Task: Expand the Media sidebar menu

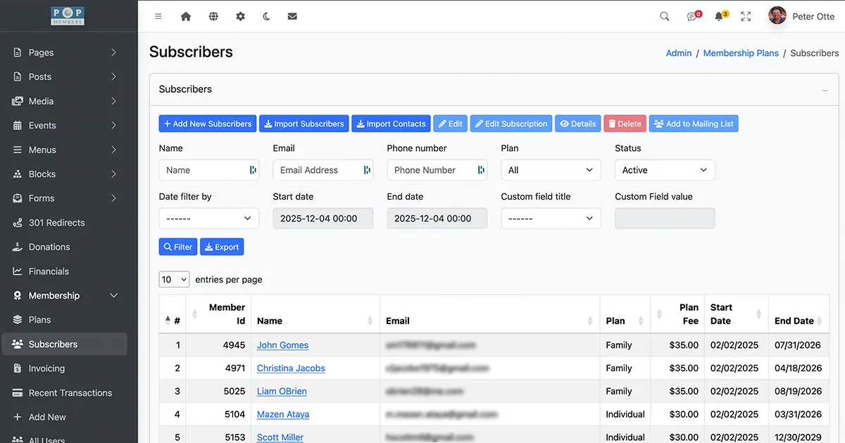Action: (x=63, y=101)
